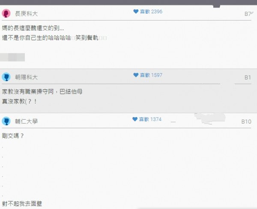Click the text 對不起我去面壁

(x=22, y=204)
